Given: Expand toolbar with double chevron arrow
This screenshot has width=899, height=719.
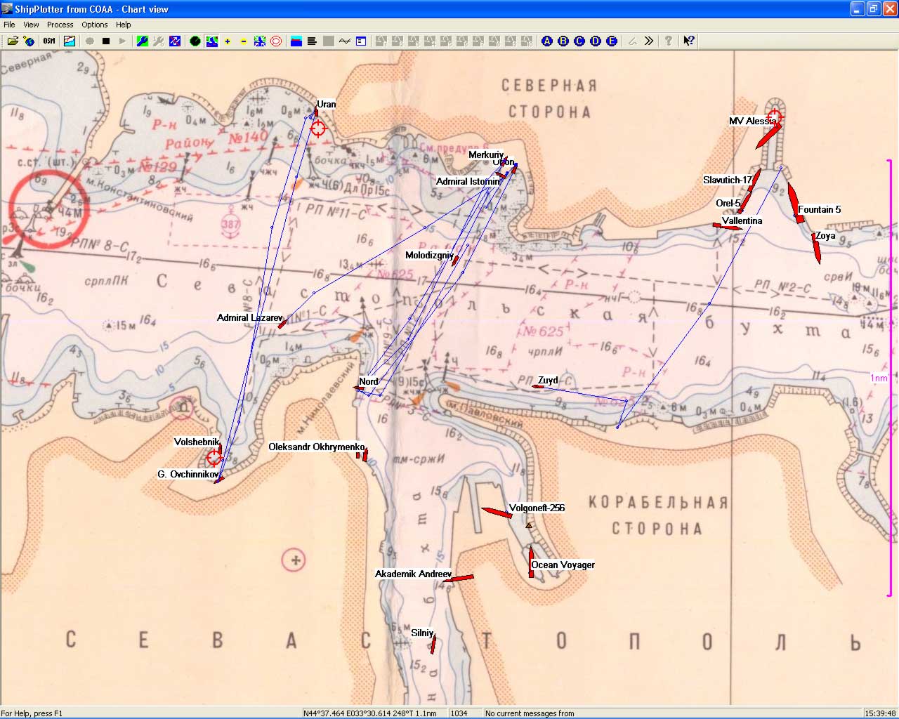Looking at the screenshot, I should click(649, 41).
